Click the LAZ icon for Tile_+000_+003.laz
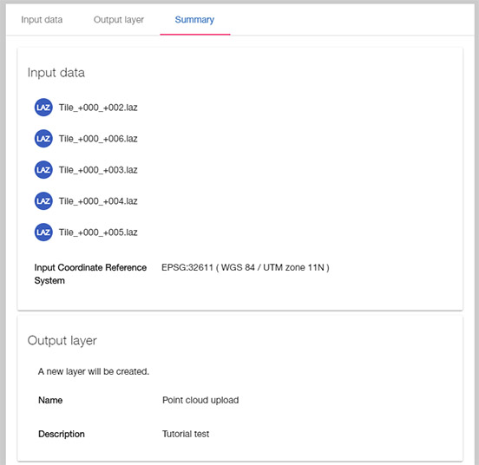This screenshot has width=479, height=465. tap(43, 170)
